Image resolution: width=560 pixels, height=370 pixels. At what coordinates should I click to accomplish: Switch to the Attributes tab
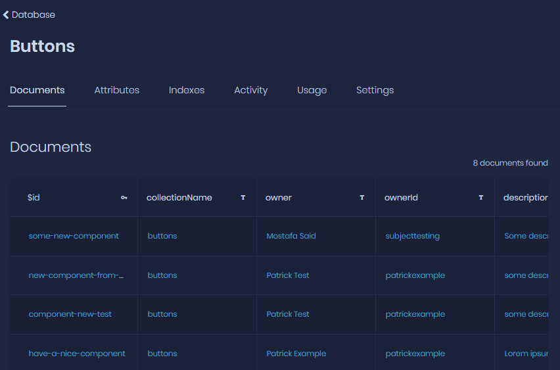click(117, 90)
